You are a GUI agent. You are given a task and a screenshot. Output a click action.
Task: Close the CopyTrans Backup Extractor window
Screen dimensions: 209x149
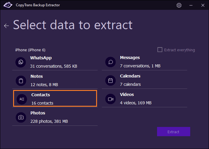coord(203,5)
